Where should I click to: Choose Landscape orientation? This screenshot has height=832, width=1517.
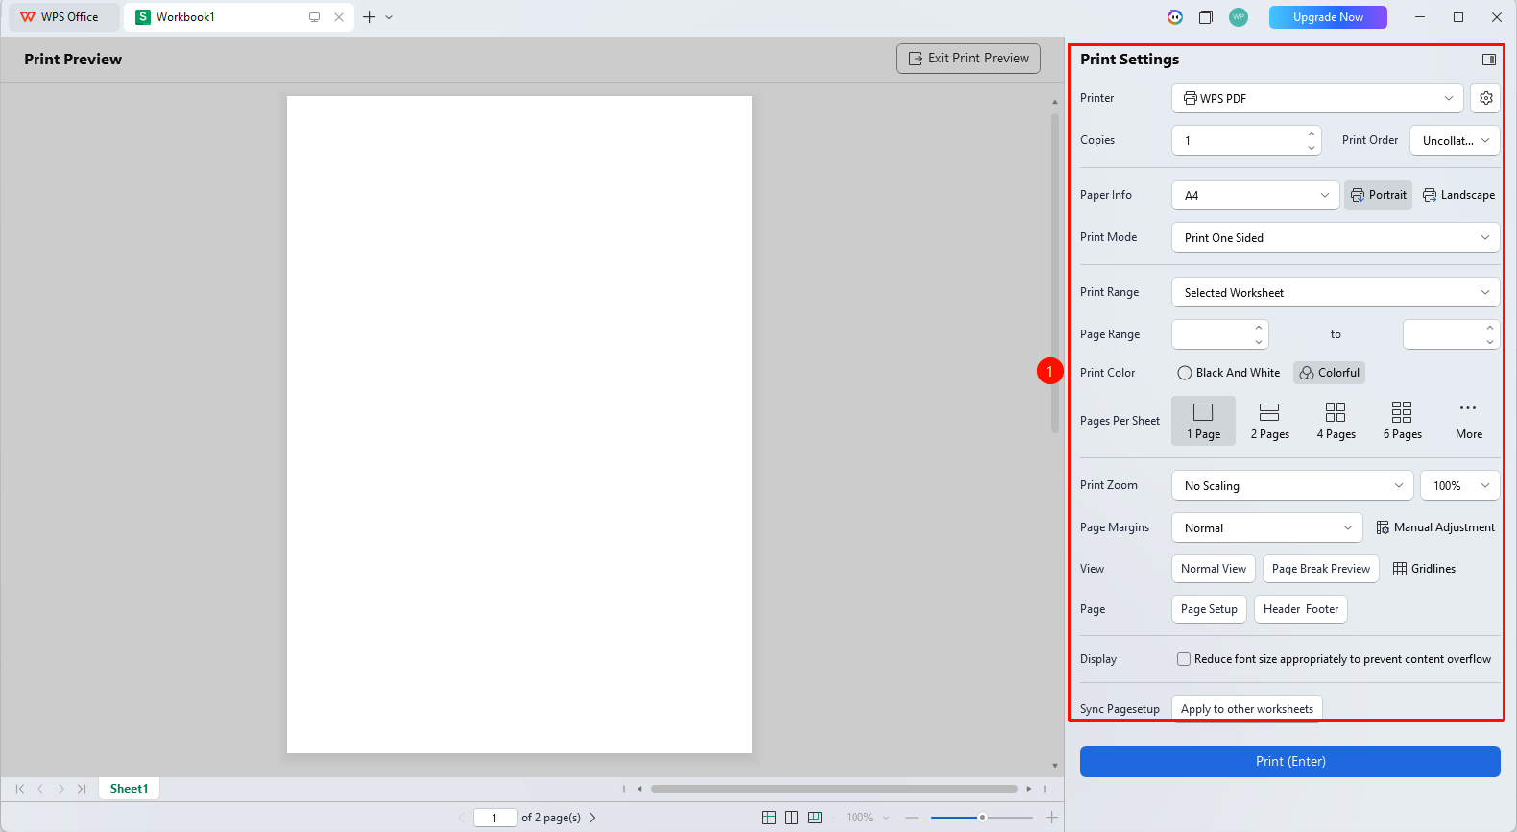click(1458, 195)
